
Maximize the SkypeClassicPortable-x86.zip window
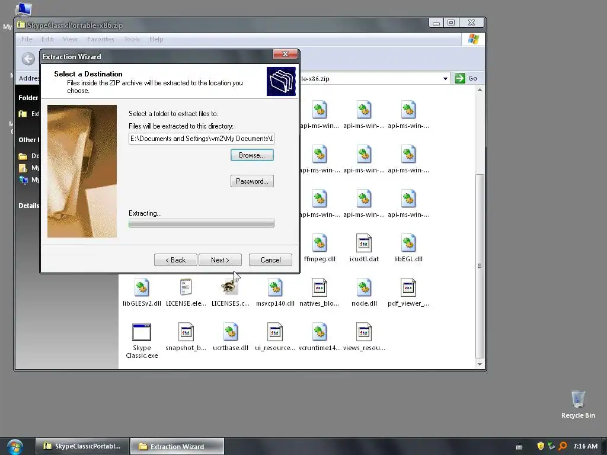(451, 23)
